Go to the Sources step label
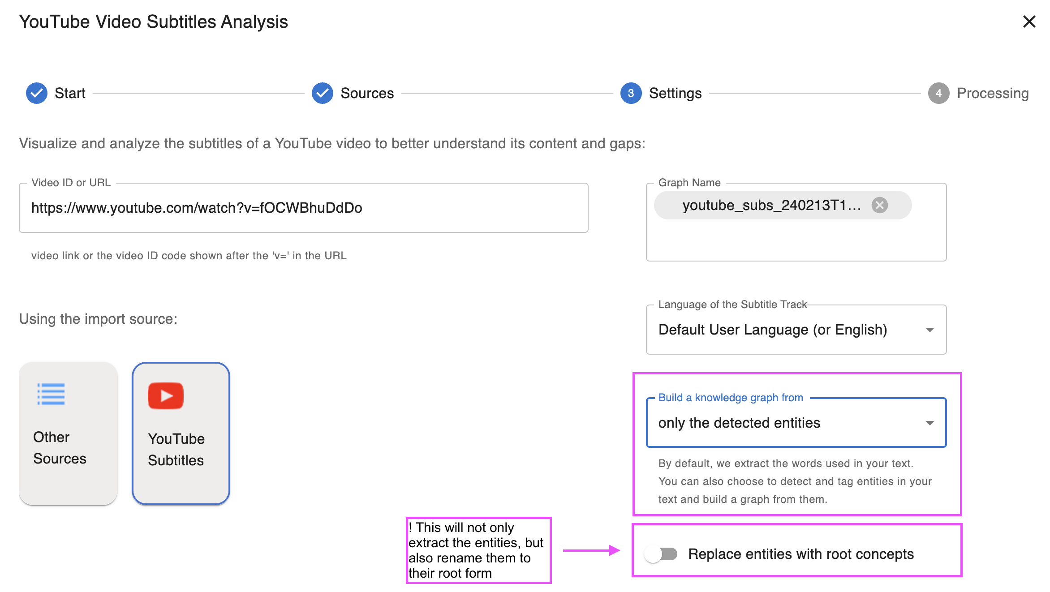 (x=367, y=93)
